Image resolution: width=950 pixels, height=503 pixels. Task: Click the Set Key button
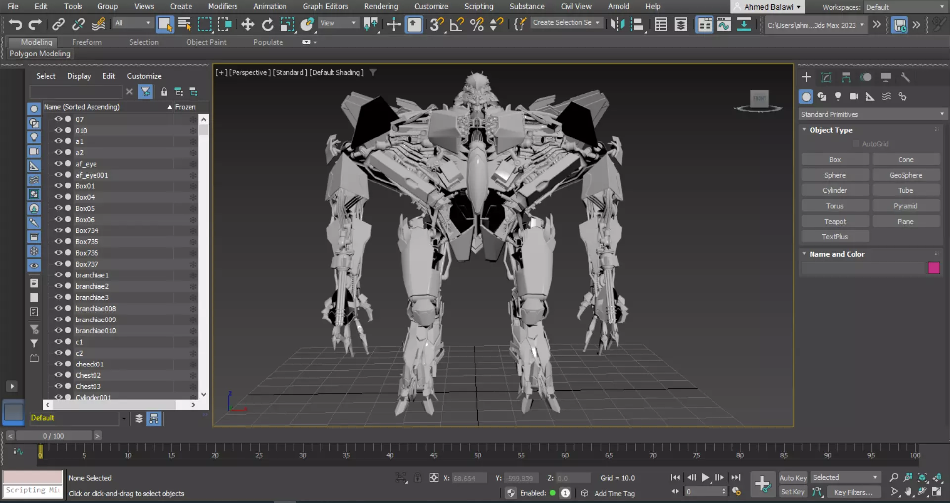793,492
